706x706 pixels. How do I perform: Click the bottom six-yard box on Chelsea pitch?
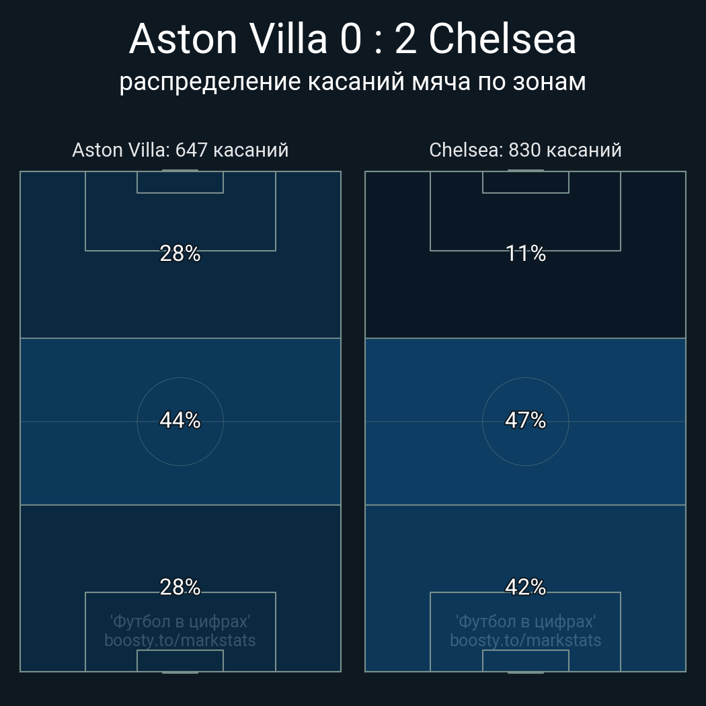tap(525, 661)
